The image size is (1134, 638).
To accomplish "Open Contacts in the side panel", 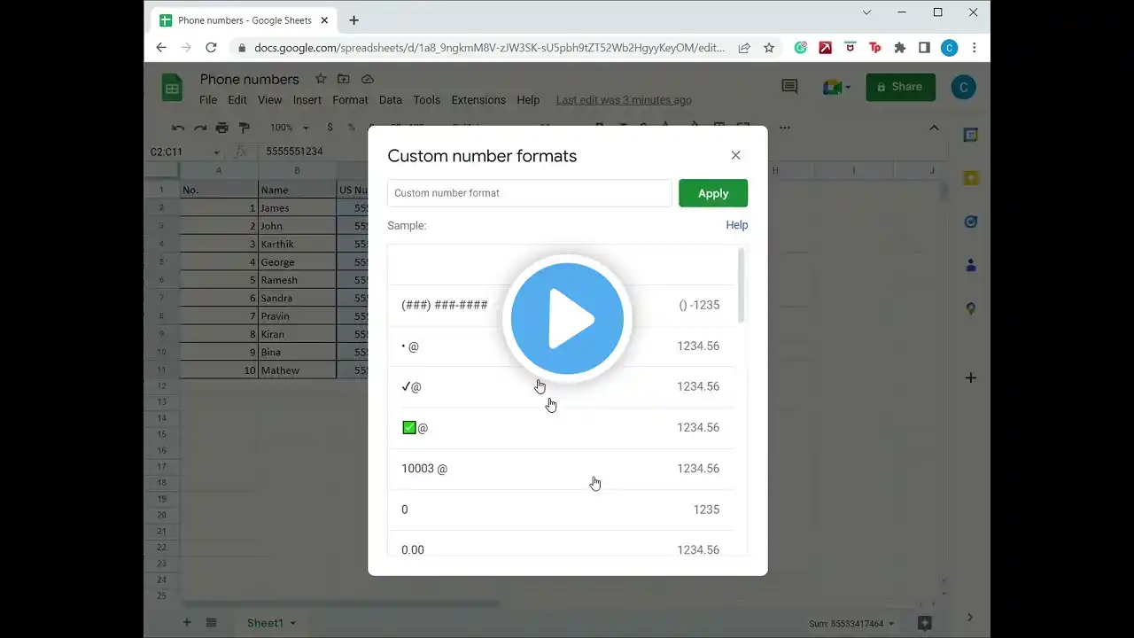I will coord(971,265).
